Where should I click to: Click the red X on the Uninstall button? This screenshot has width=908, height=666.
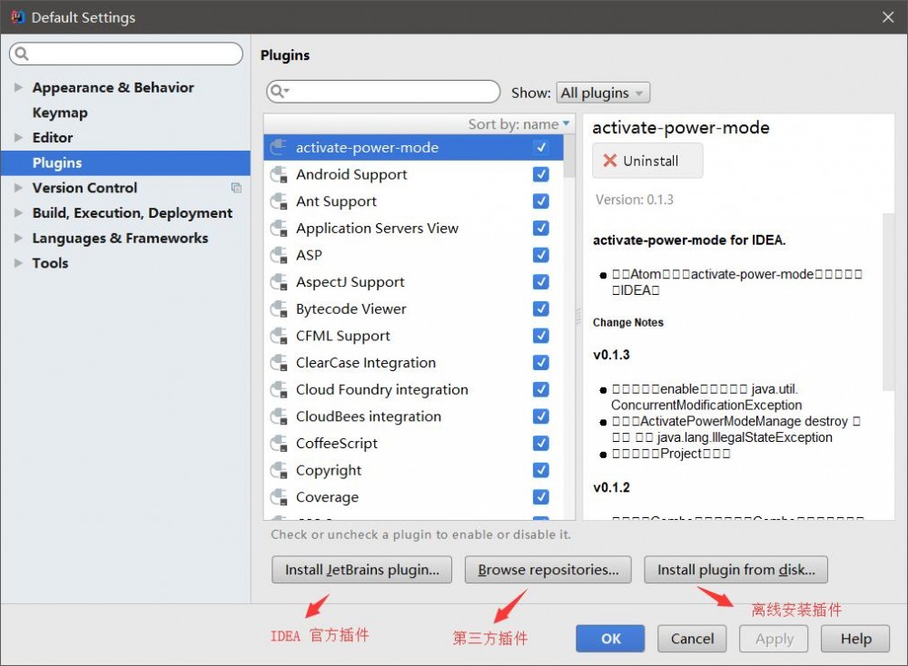click(x=609, y=160)
